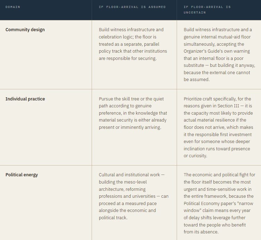The width and height of the screenshot is (261, 240).
Task: Select the 'Political energy' row label
Action: tap(22, 175)
